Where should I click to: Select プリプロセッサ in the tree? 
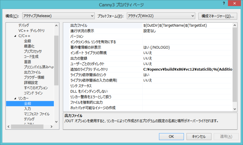[x=33, y=51]
